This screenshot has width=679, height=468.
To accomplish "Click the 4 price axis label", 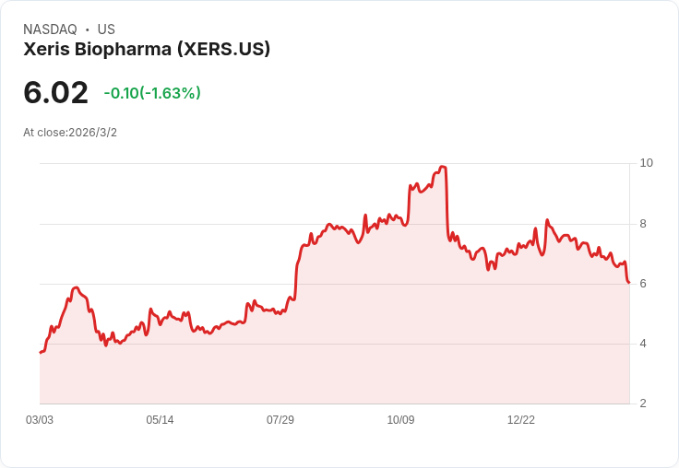I will (644, 344).
